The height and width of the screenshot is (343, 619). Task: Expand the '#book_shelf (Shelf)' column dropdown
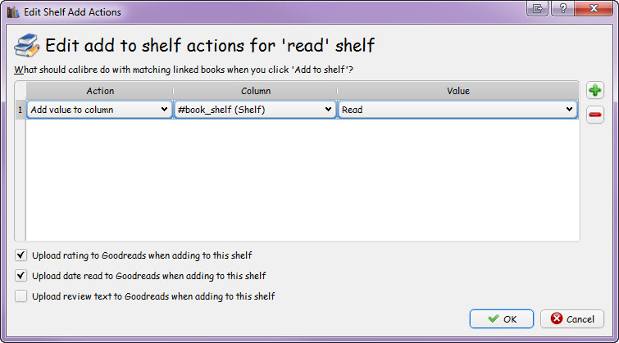tap(255, 110)
